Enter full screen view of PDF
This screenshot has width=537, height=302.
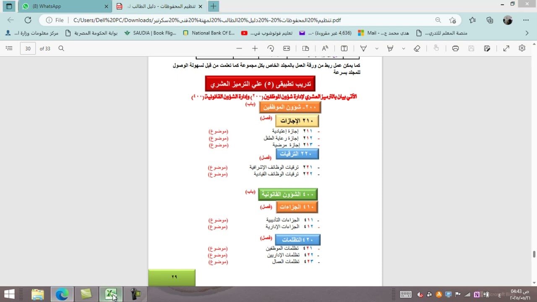coord(506,48)
